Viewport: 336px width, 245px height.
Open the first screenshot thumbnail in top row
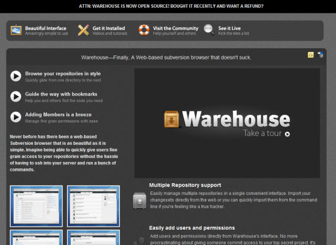point(36,206)
